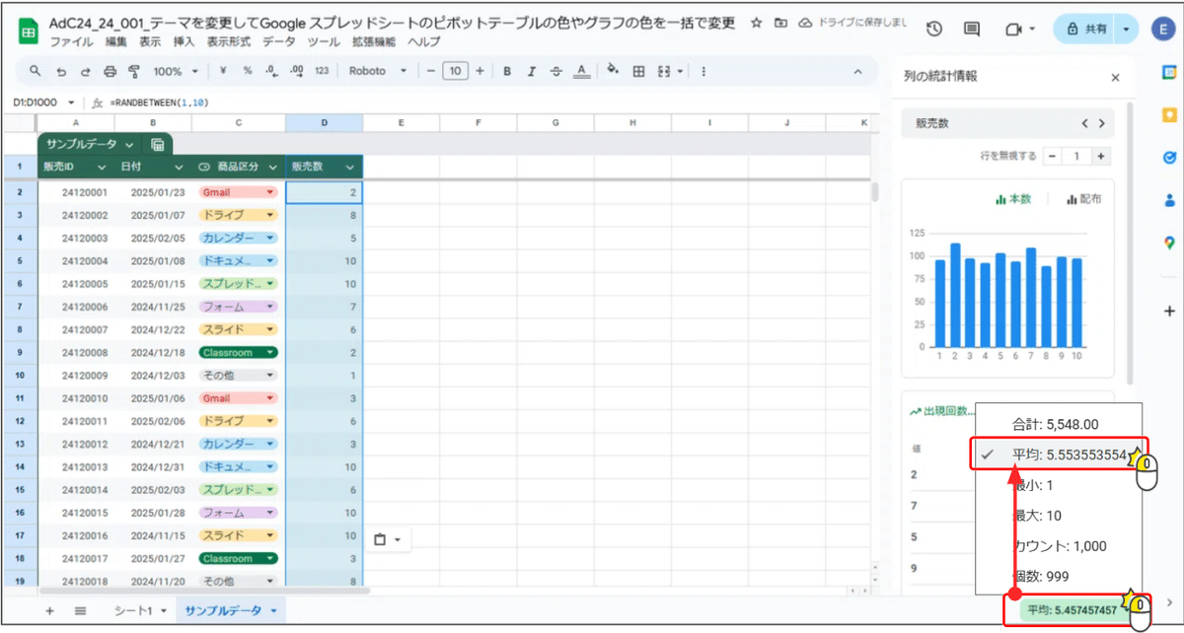Toggle bold formatting
The height and width of the screenshot is (633, 1184).
click(507, 71)
